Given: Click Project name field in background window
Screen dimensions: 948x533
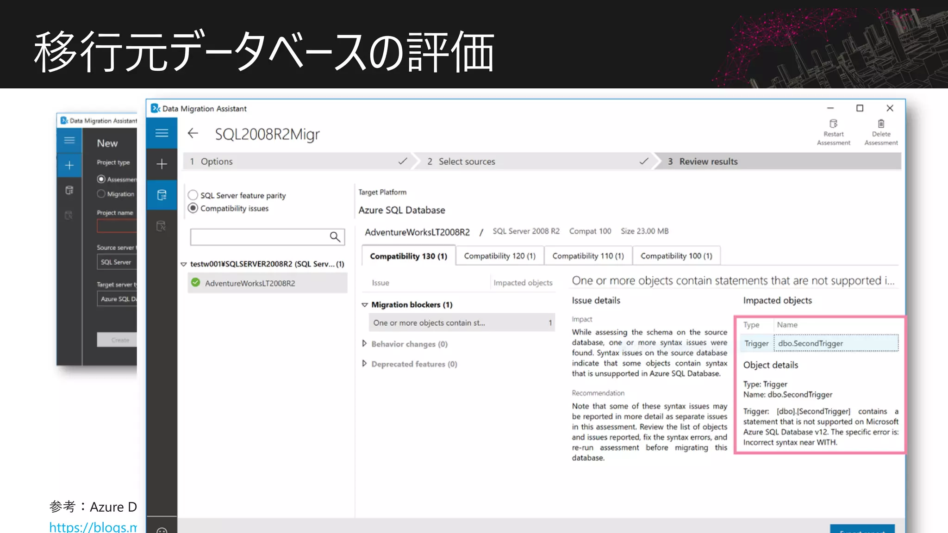Looking at the screenshot, I should [117, 226].
